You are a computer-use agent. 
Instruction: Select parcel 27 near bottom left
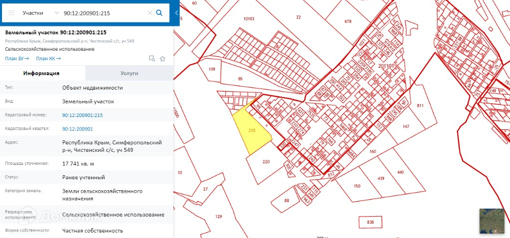pyautogui.click(x=205, y=189)
